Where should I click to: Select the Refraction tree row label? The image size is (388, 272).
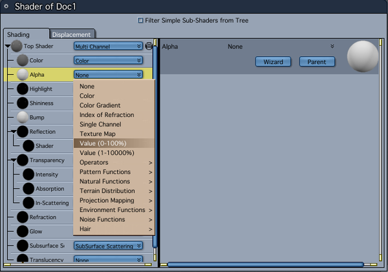pos(43,217)
